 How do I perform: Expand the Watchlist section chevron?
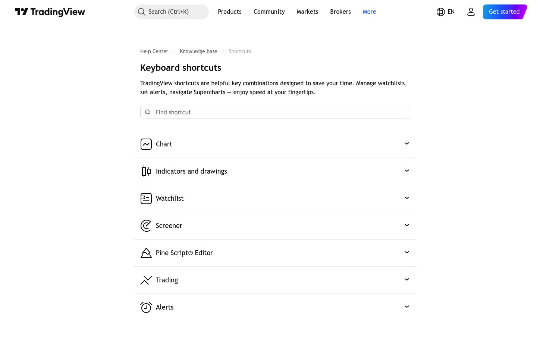[407, 198]
